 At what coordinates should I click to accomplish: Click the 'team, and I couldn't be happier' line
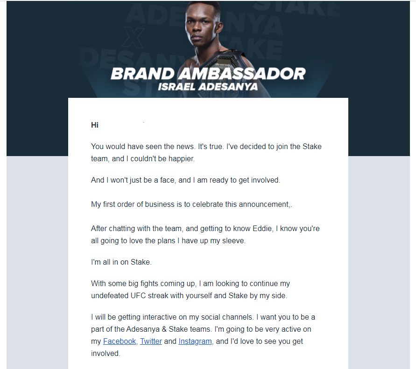click(x=143, y=158)
